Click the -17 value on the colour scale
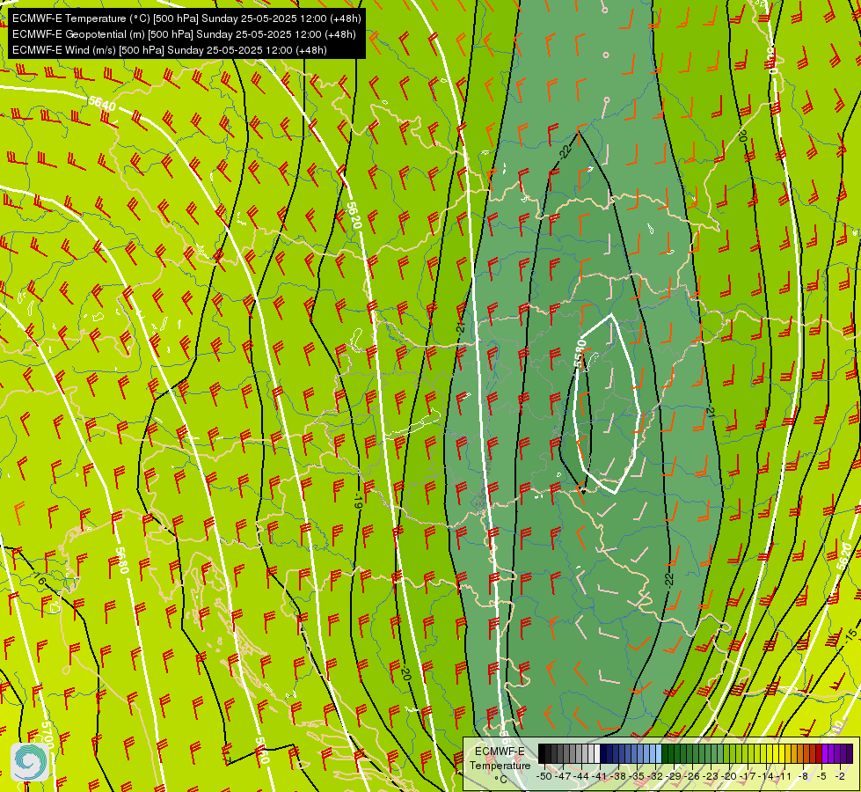This screenshot has width=861, height=792. pos(748,776)
